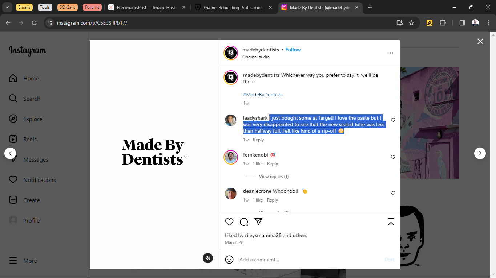
Task: Open madebydentists header profile picture
Action: click(x=231, y=53)
